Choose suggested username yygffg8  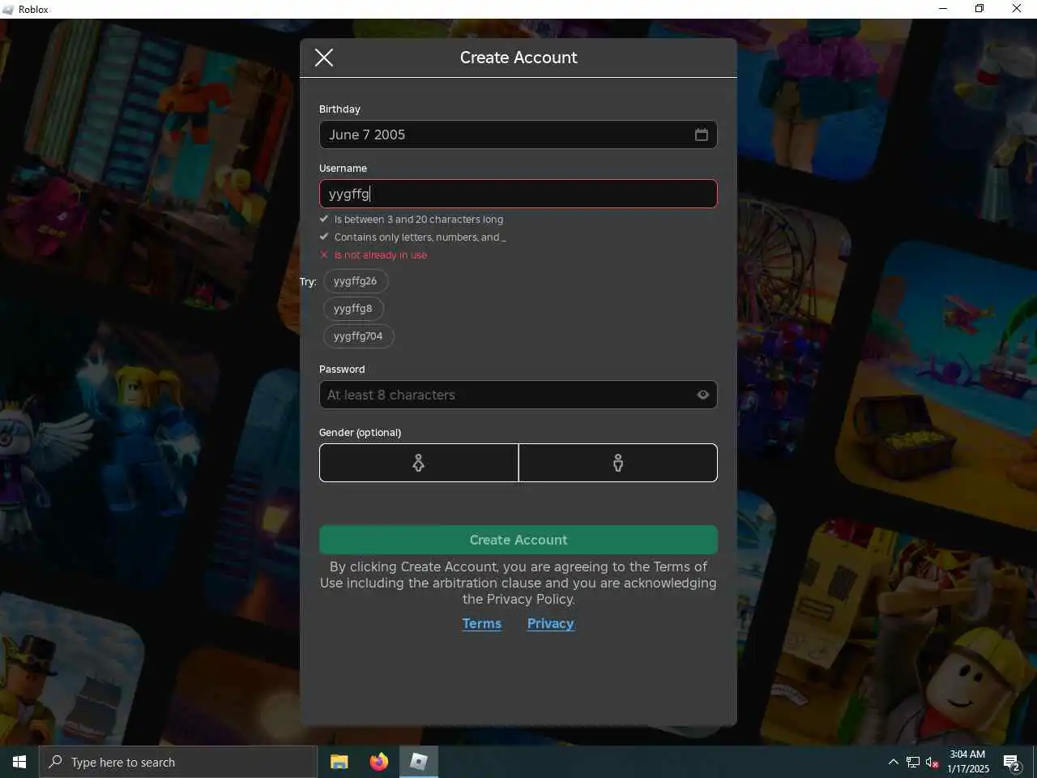(353, 309)
